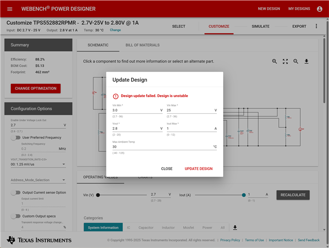Toggle Custom Output specs switch
Screen dimensions: 329x248
click(x=15, y=216)
